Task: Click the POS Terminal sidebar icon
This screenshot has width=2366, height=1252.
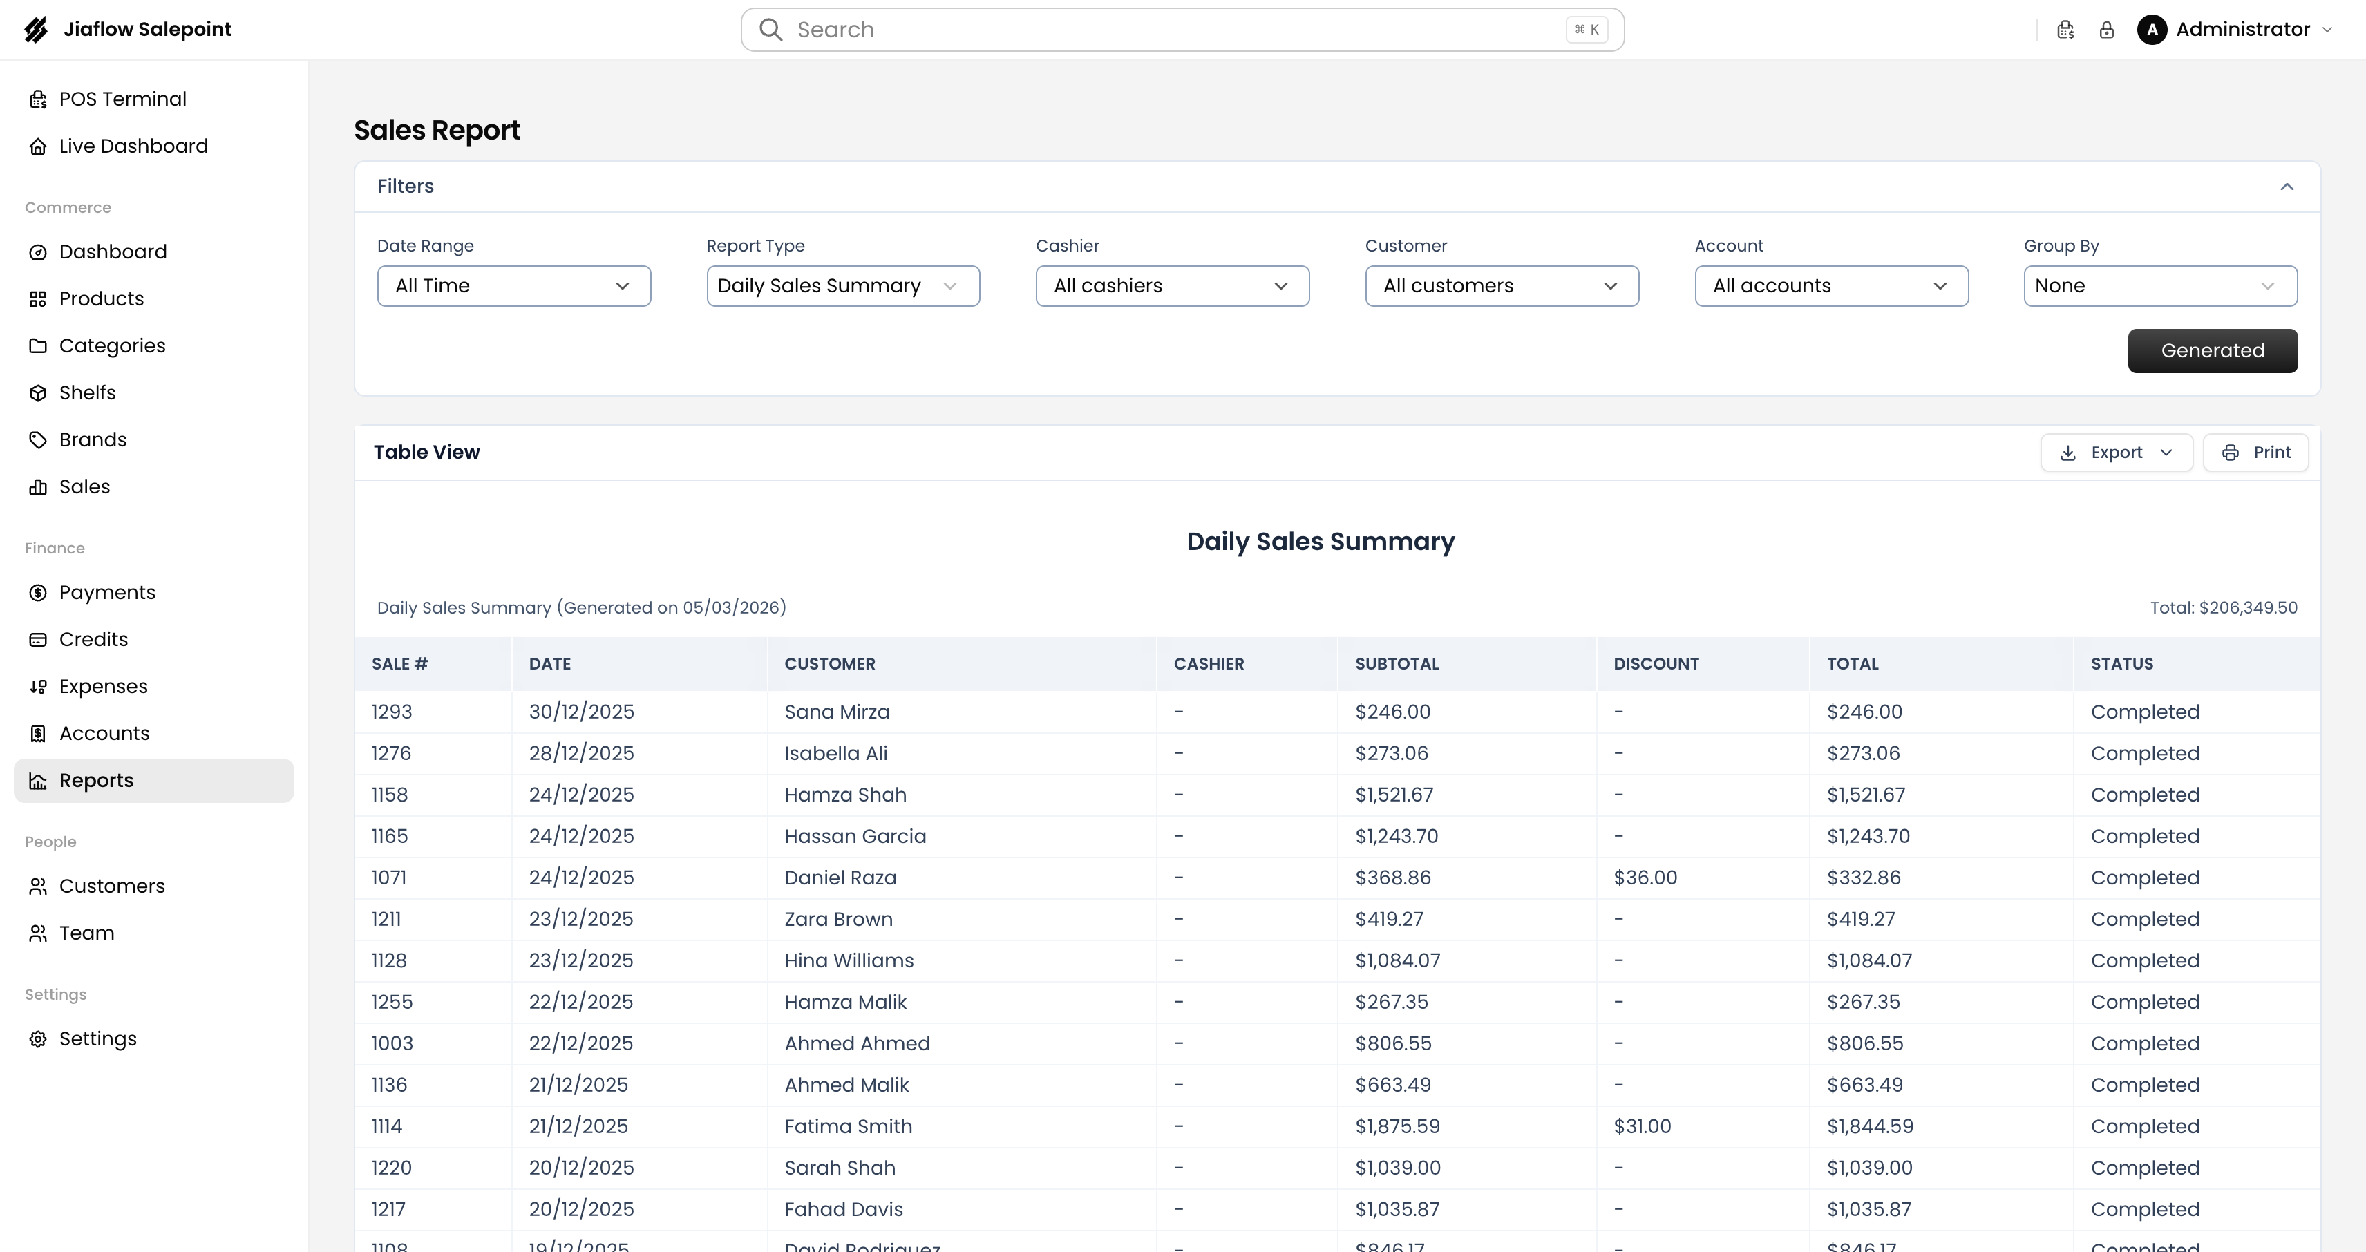Action: coord(37,99)
